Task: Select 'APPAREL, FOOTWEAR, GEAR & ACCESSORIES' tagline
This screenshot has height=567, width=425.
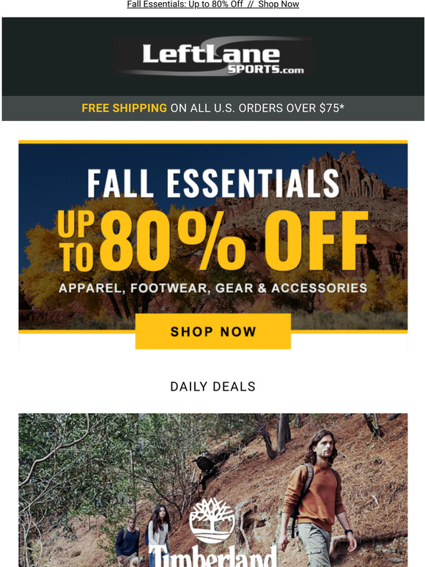Action: 212,288
